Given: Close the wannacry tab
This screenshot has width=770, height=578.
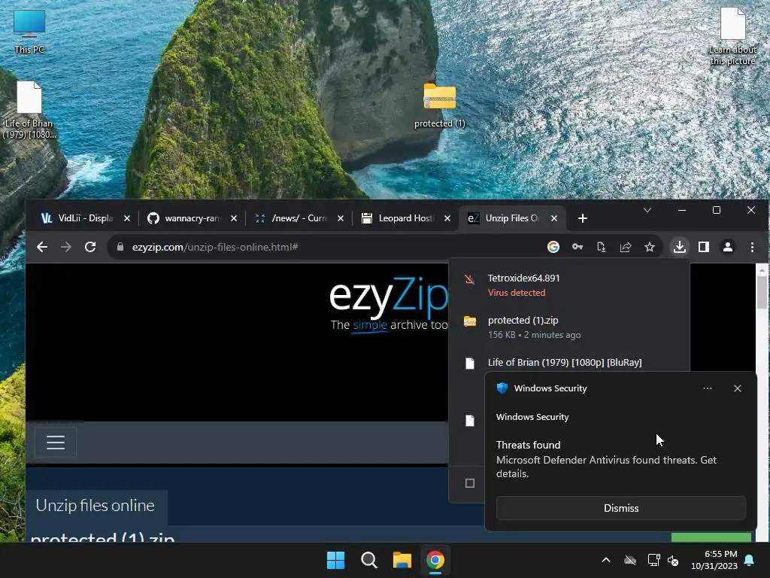Looking at the screenshot, I should click(234, 218).
